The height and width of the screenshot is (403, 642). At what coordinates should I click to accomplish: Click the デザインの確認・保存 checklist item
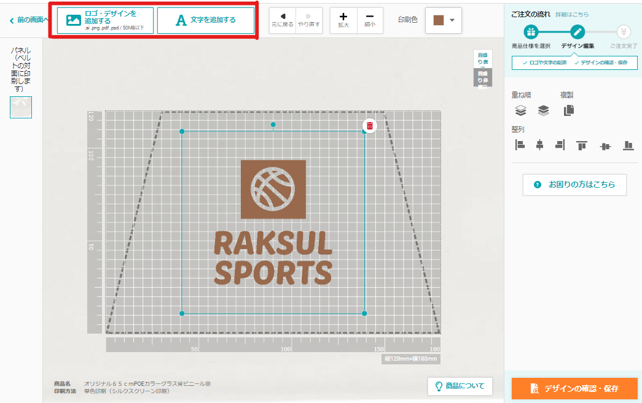(x=601, y=63)
